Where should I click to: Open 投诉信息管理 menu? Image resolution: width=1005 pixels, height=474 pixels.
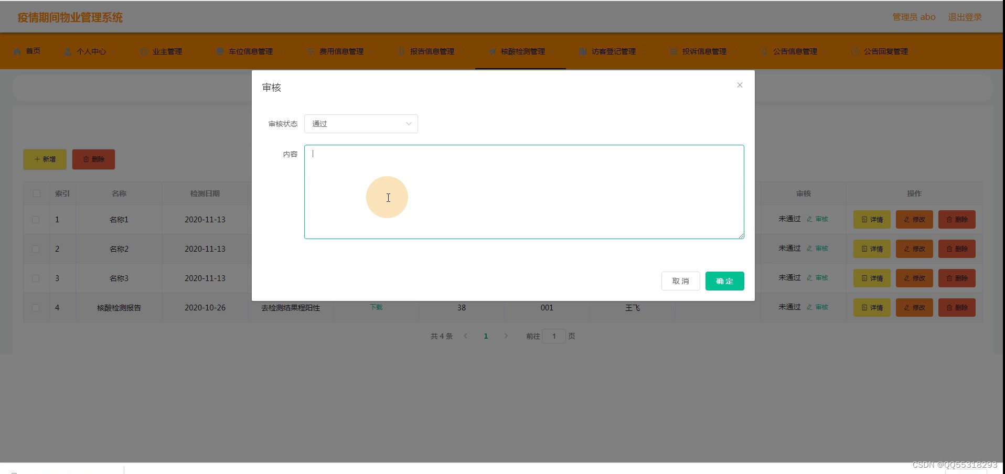click(x=704, y=51)
